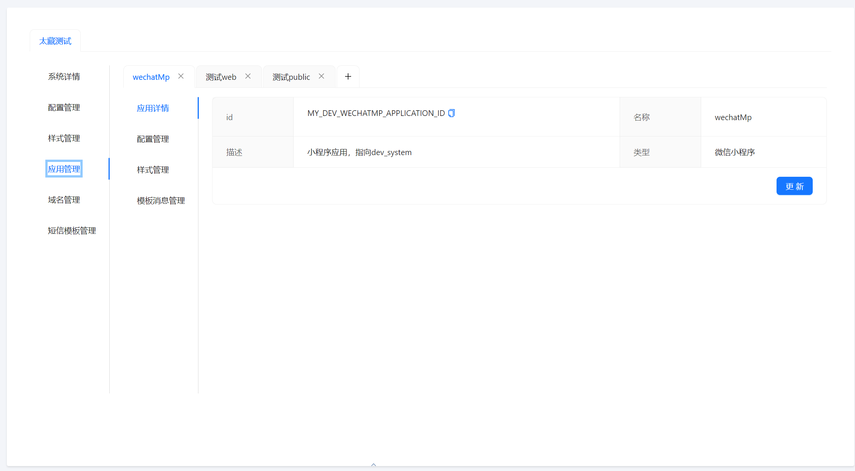Close the 测试public tab
855x471 pixels.
[x=321, y=76]
